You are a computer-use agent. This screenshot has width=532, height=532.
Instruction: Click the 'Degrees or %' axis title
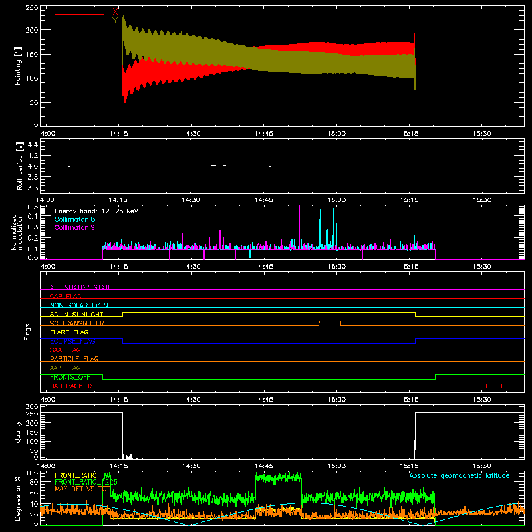point(18,499)
